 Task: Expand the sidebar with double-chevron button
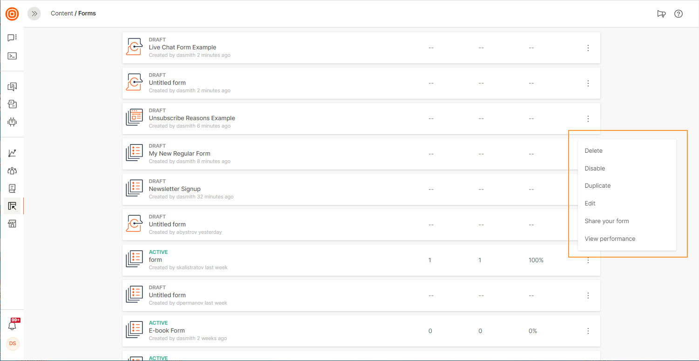[x=34, y=14]
